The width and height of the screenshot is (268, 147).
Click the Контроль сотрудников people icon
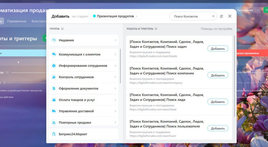(x=54, y=77)
